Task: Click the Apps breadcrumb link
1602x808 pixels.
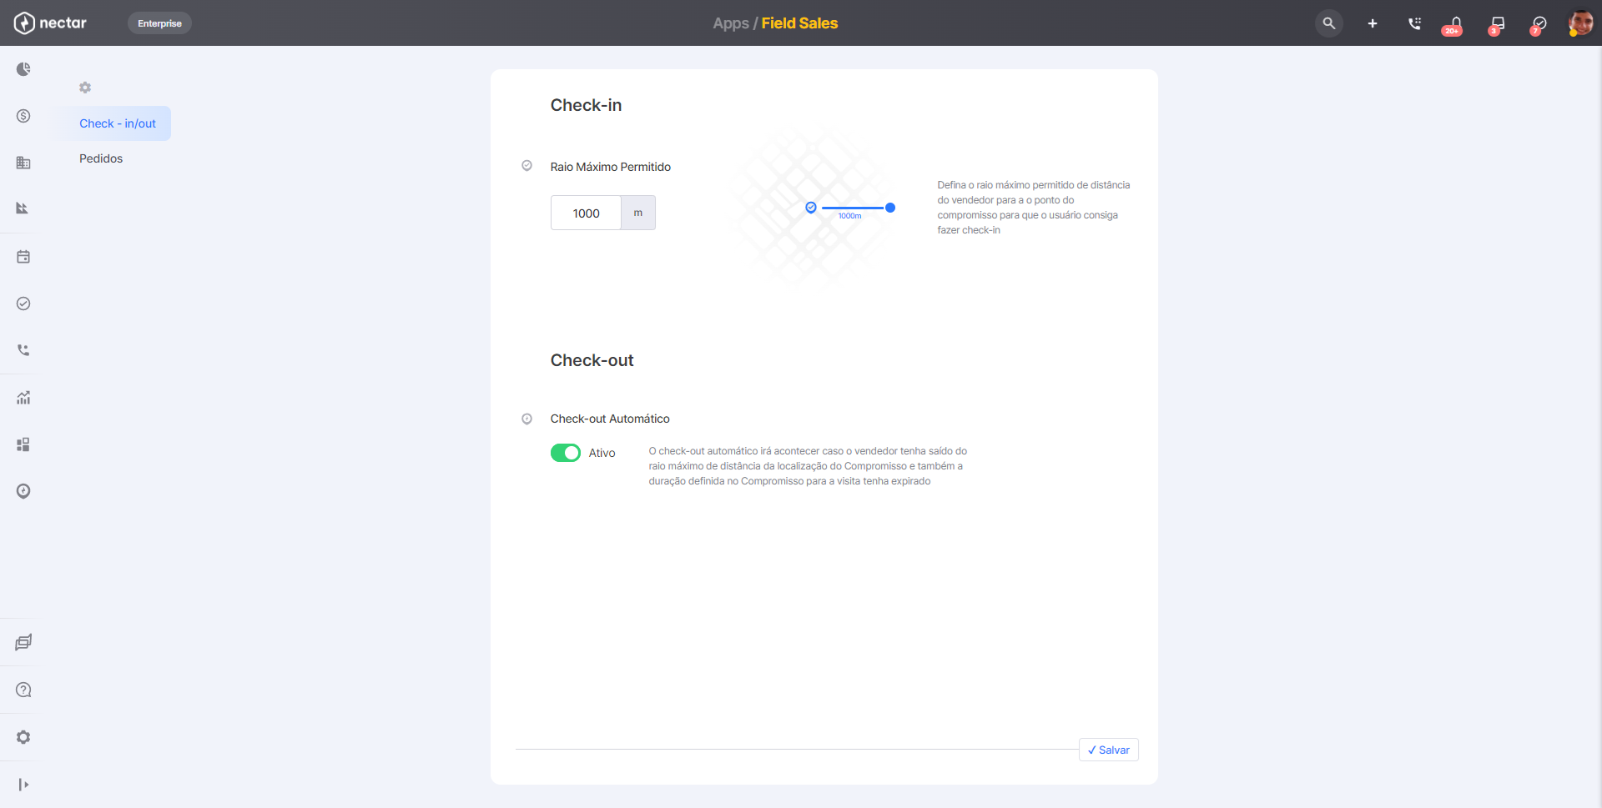Action: coord(731,23)
